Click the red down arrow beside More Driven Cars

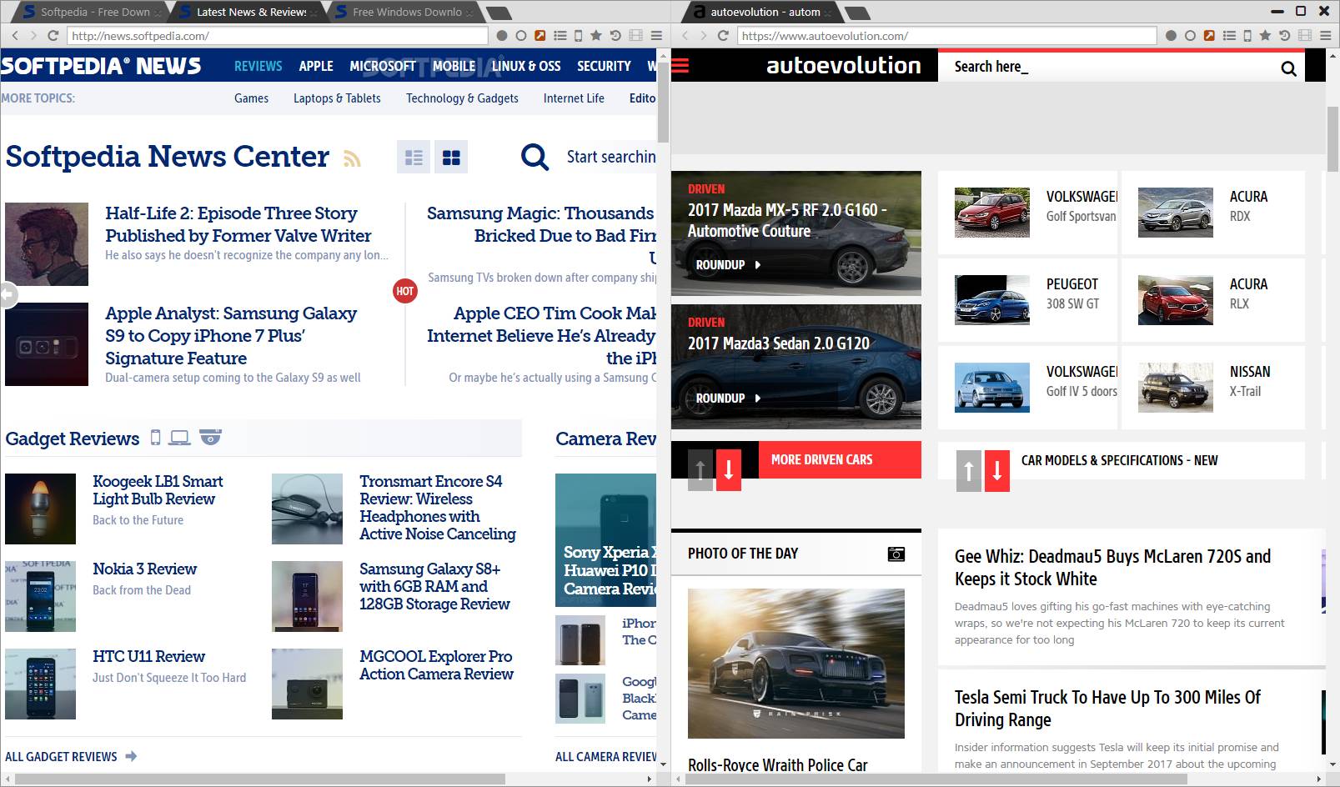click(x=729, y=470)
